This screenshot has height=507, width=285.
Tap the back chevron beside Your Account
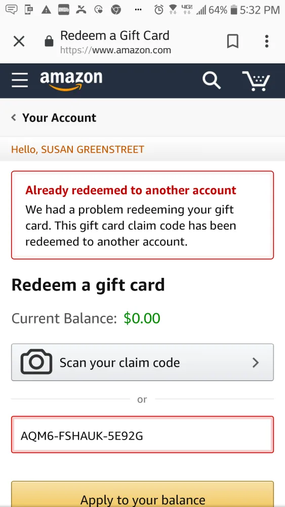pyautogui.click(x=14, y=118)
